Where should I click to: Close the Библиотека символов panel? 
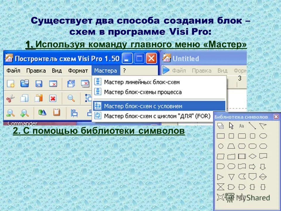pos(277,117)
